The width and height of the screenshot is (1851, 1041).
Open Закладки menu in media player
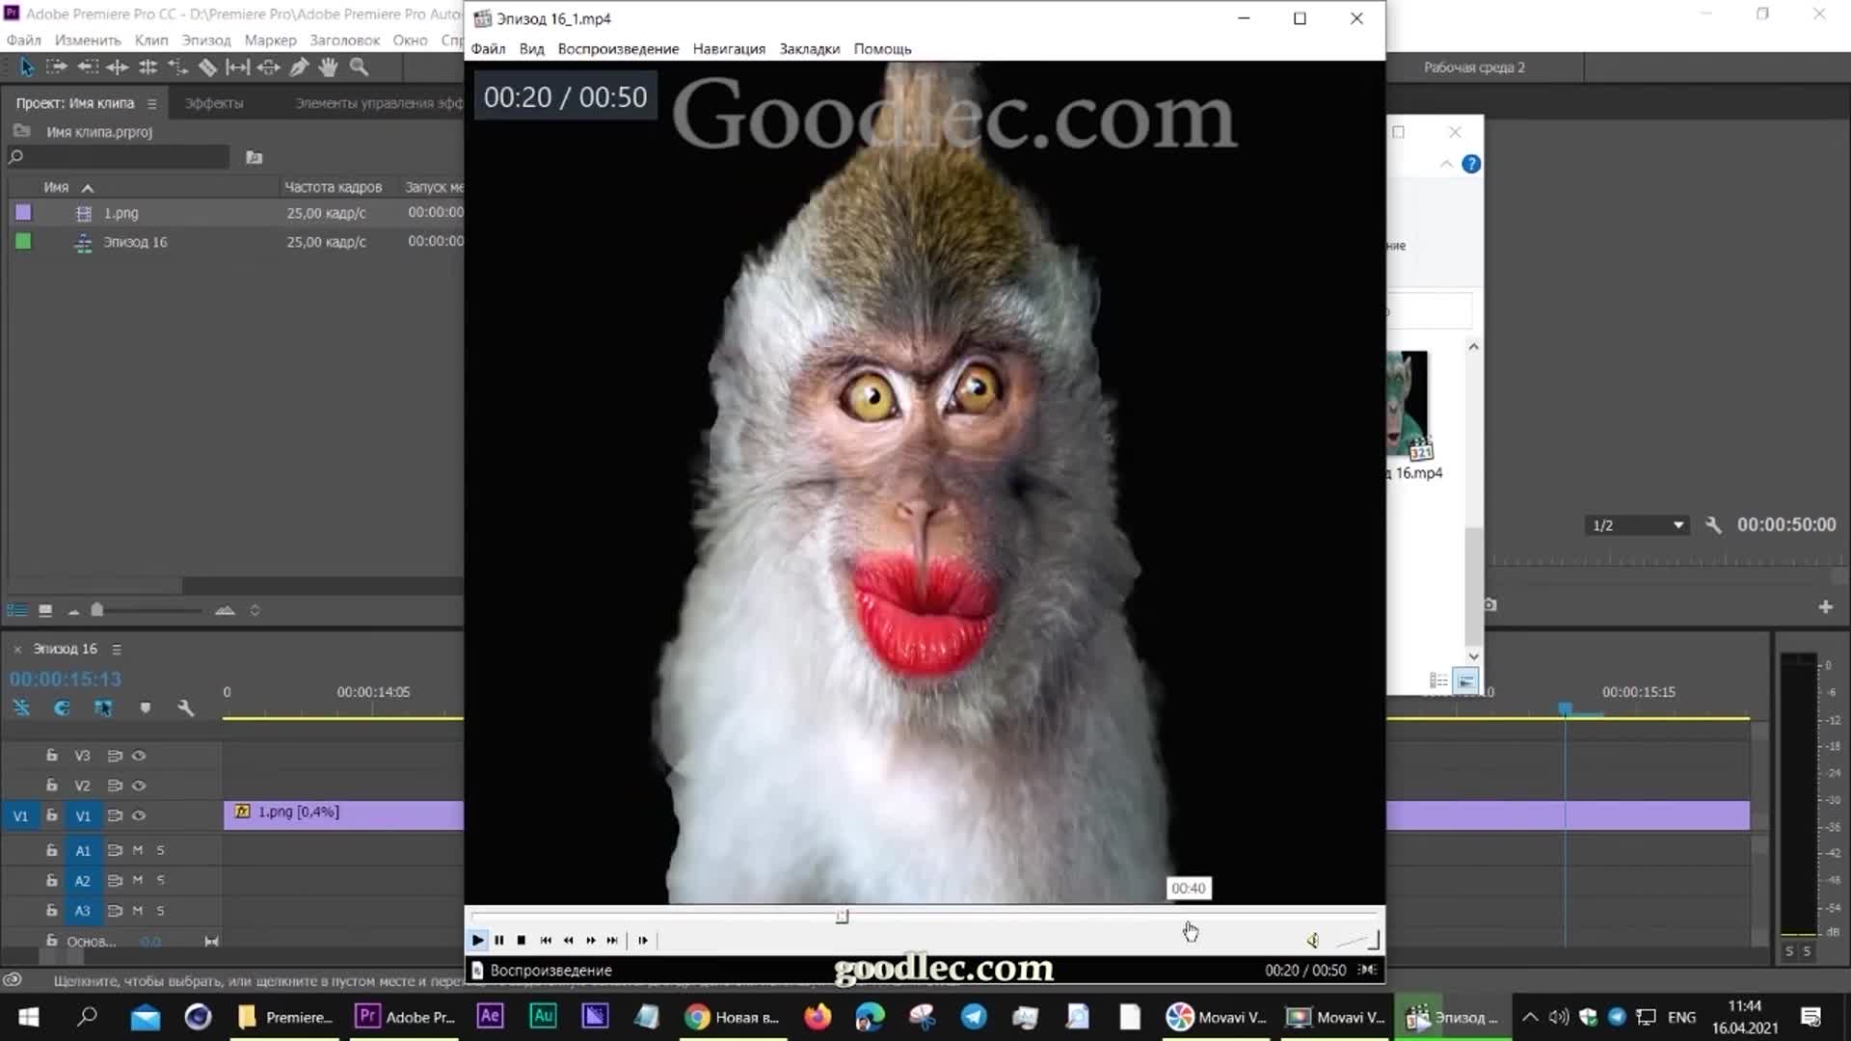810,49
